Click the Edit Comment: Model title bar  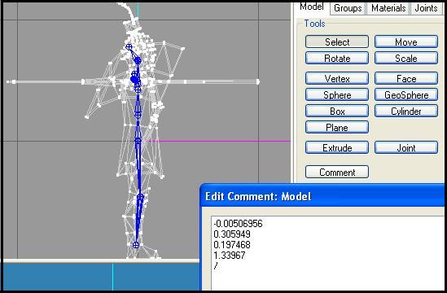322,196
